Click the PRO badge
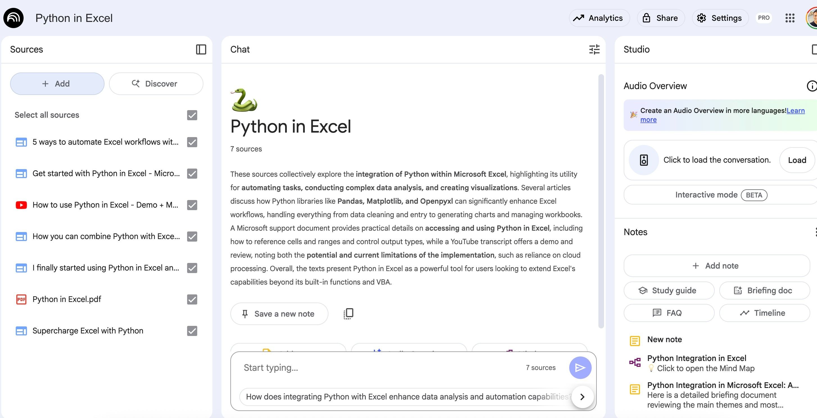 pos(764,18)
